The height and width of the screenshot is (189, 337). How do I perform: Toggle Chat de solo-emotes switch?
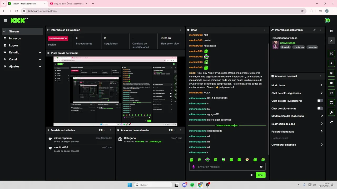(x=320, y=108)
